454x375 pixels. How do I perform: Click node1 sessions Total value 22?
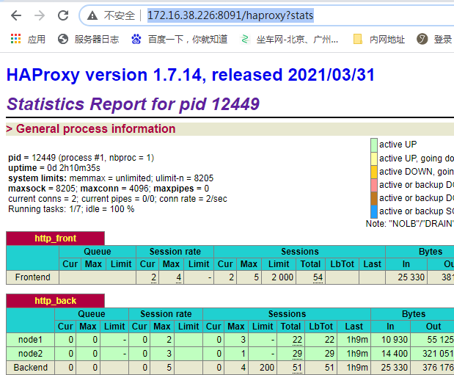click(297, 340)
